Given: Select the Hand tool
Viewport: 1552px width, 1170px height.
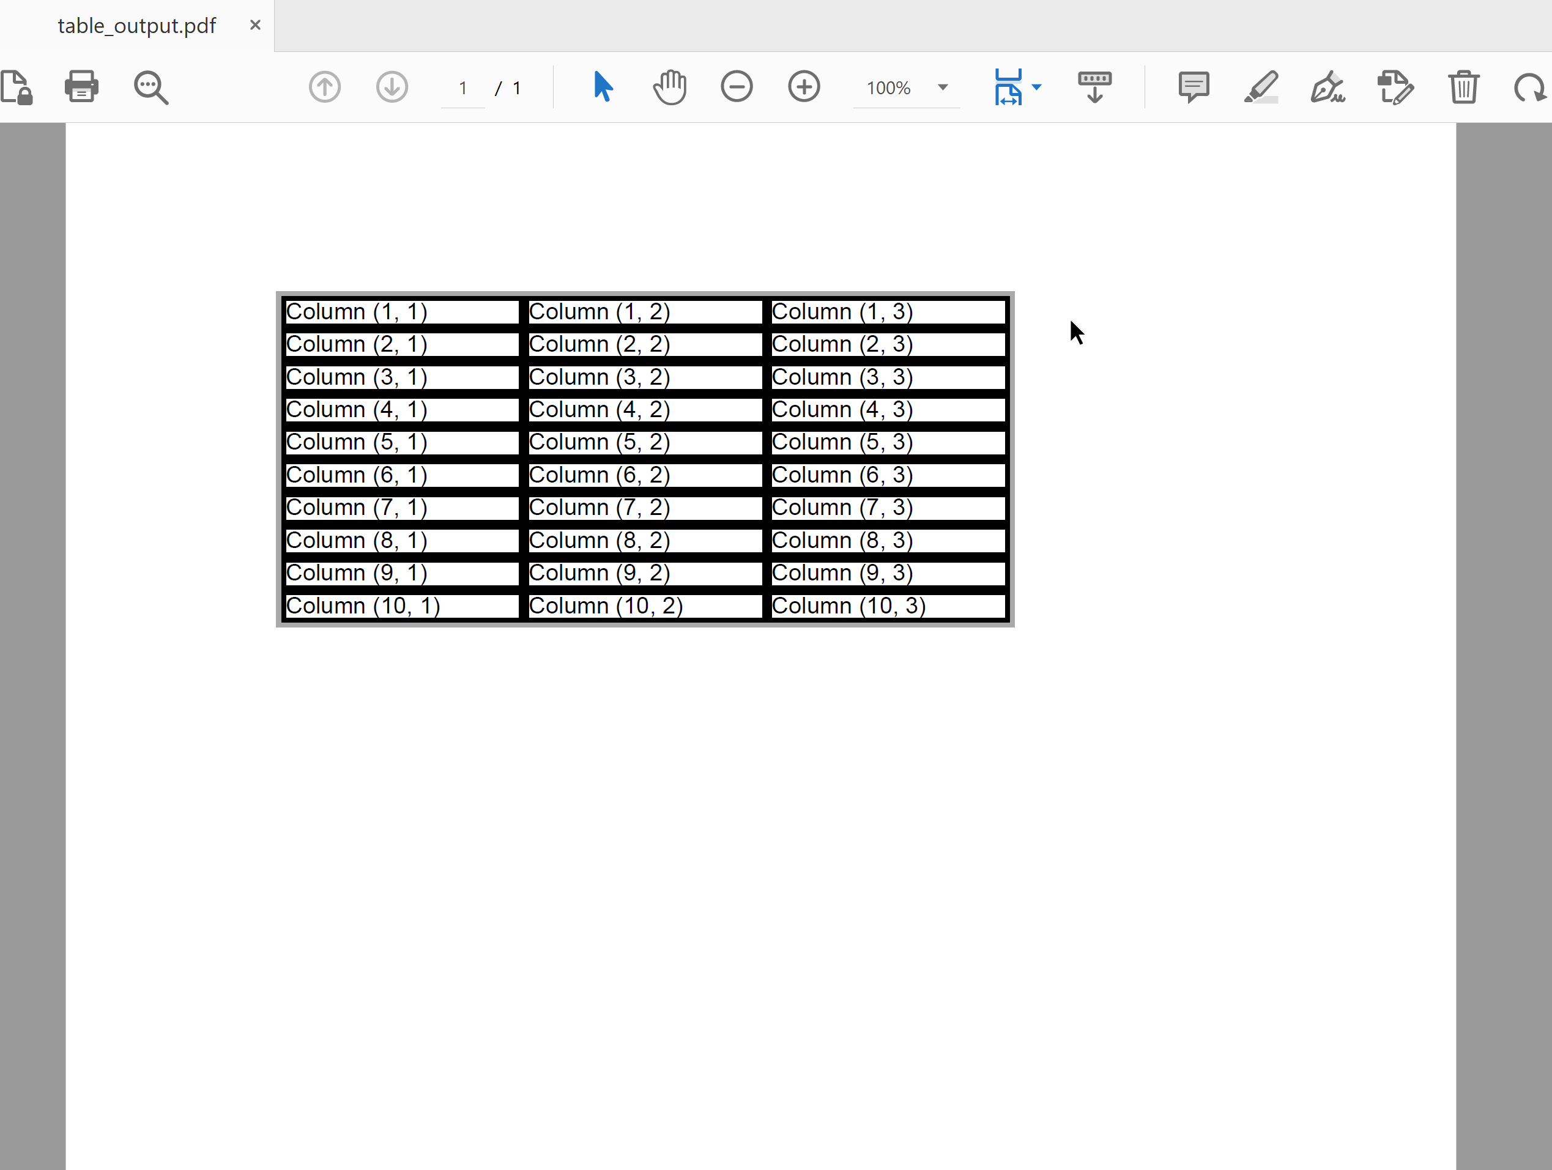Looking at the screenshot, I should 669,87.
